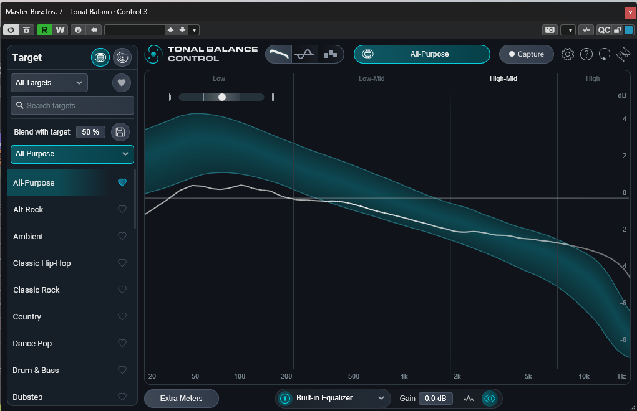The image size is (637, 411).
Task: Click the All-Purpose target selector button
Action: [422, 54]
